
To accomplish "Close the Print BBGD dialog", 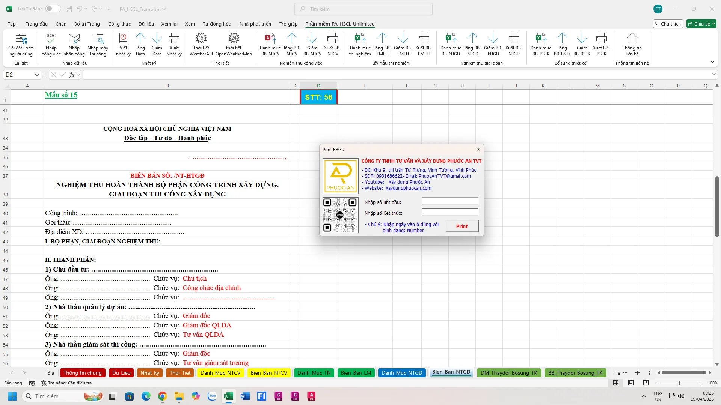I will [478, 149].
